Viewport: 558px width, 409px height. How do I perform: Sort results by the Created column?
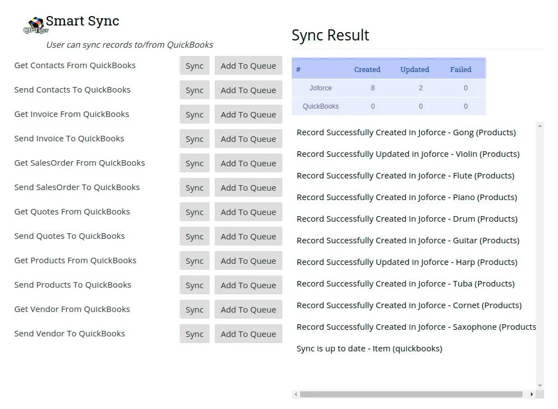coord(367,69)
